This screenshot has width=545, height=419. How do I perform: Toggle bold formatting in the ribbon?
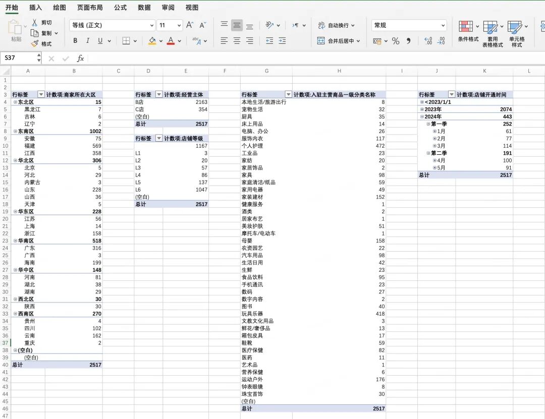coord(75,41)
